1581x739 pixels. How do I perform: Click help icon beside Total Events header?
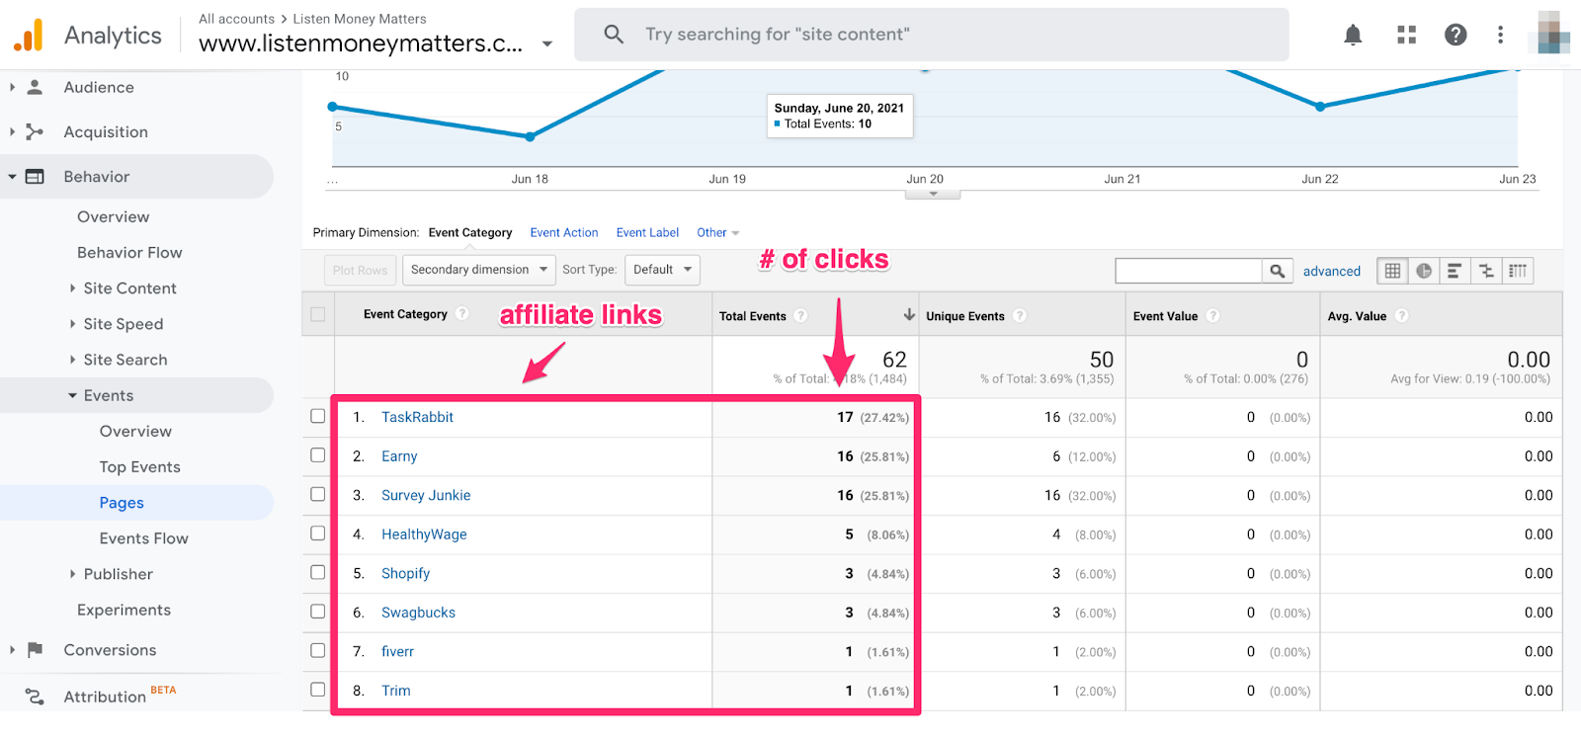coord(800,315)
